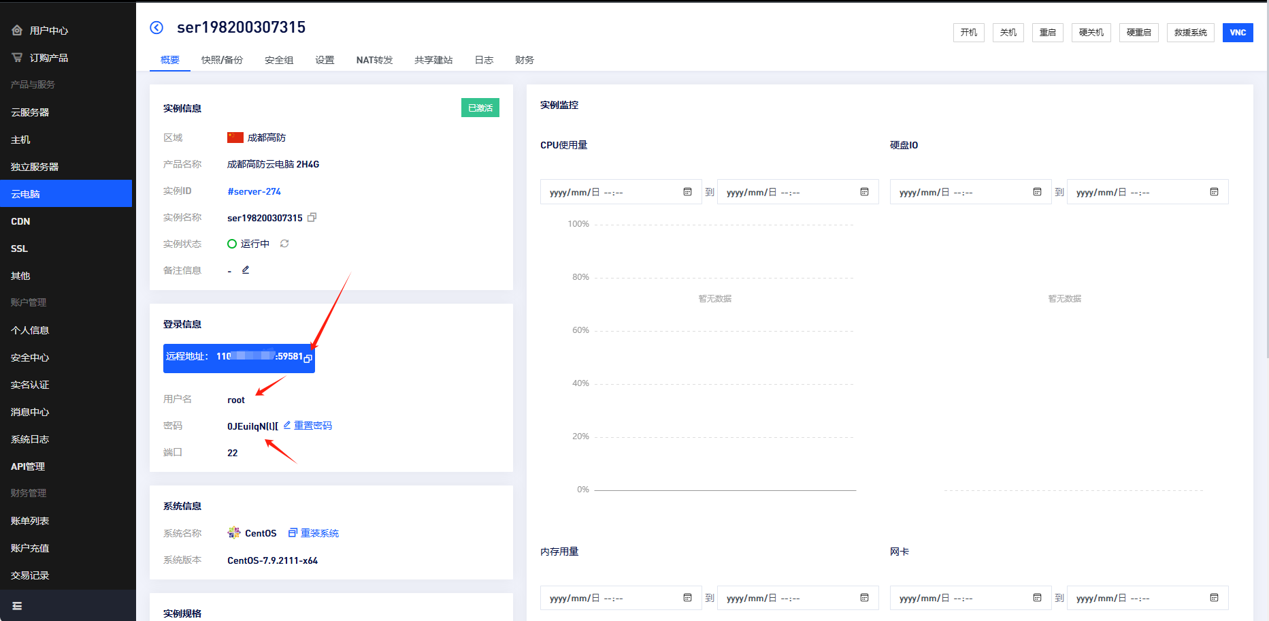Open the #server-274 instance ID link

254,191
